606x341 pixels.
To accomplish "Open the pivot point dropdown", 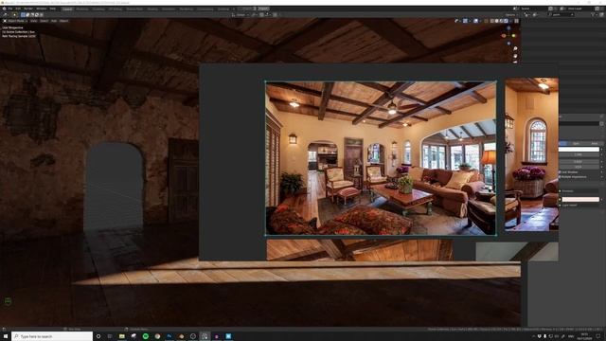I will tap(255, 15).
